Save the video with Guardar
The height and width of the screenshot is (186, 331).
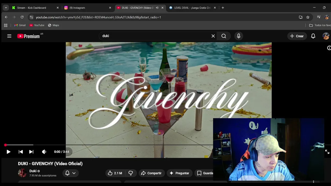coord(204,173)
